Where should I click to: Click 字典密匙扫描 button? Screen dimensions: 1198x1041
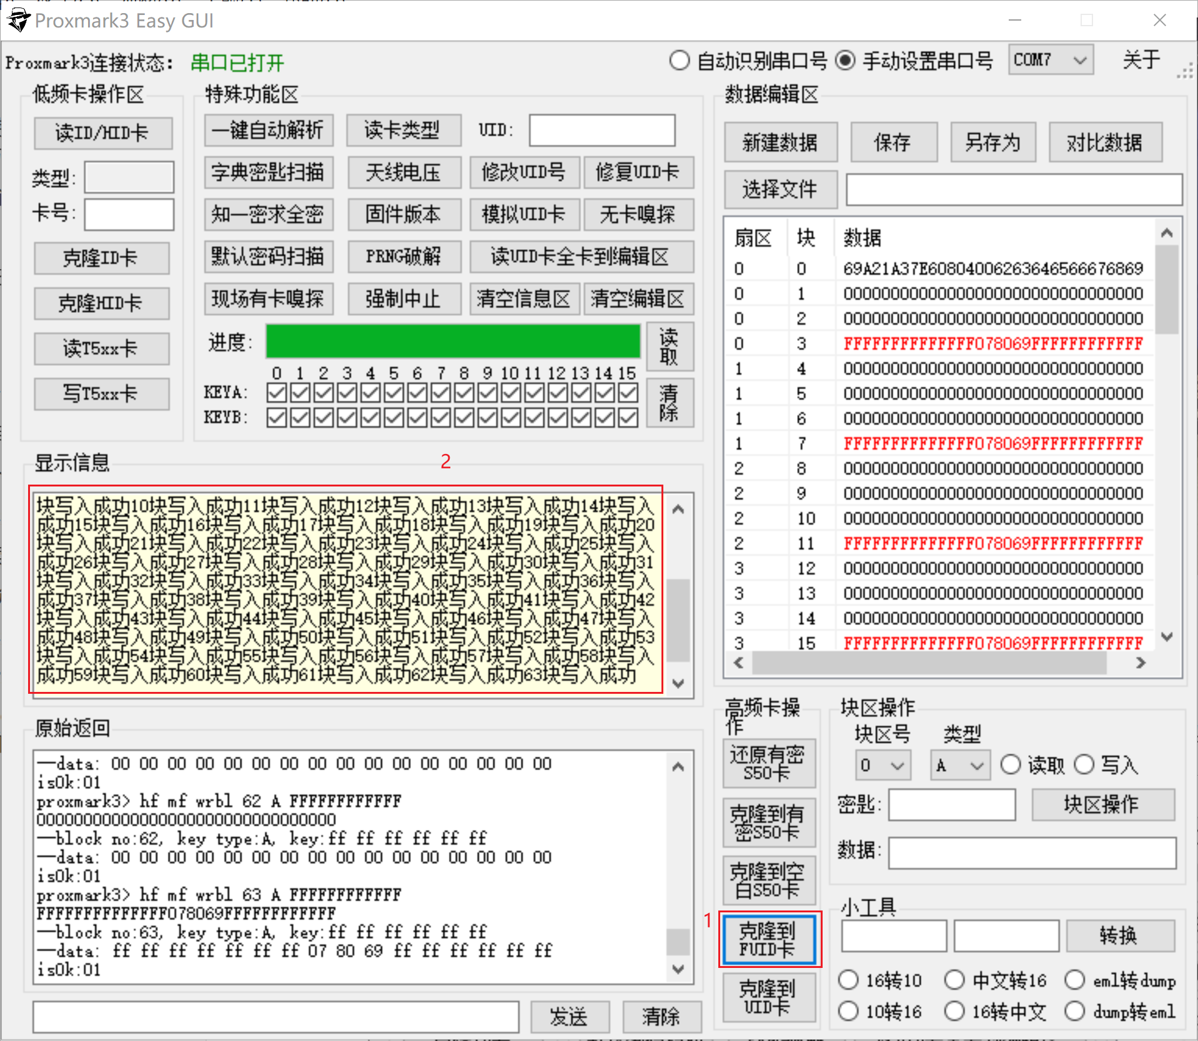pos(269,172)
